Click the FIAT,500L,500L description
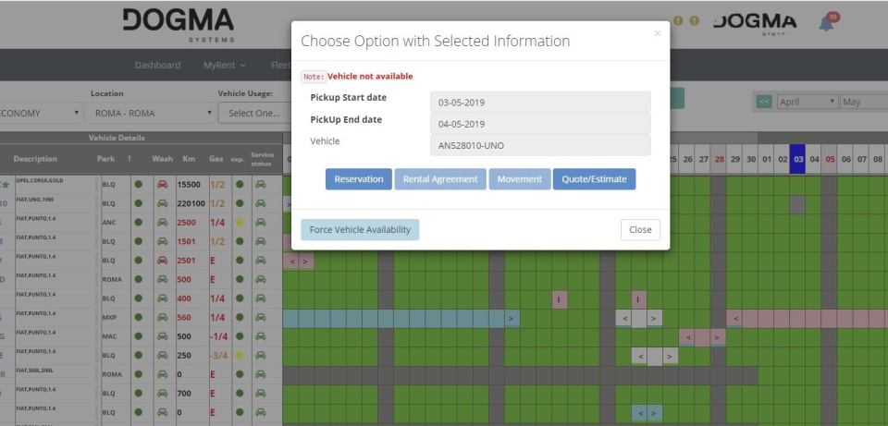 (x=34, y=370)
